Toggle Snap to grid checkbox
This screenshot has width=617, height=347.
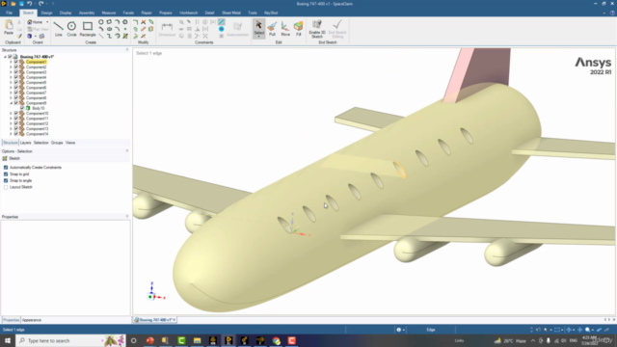point(6,173)
